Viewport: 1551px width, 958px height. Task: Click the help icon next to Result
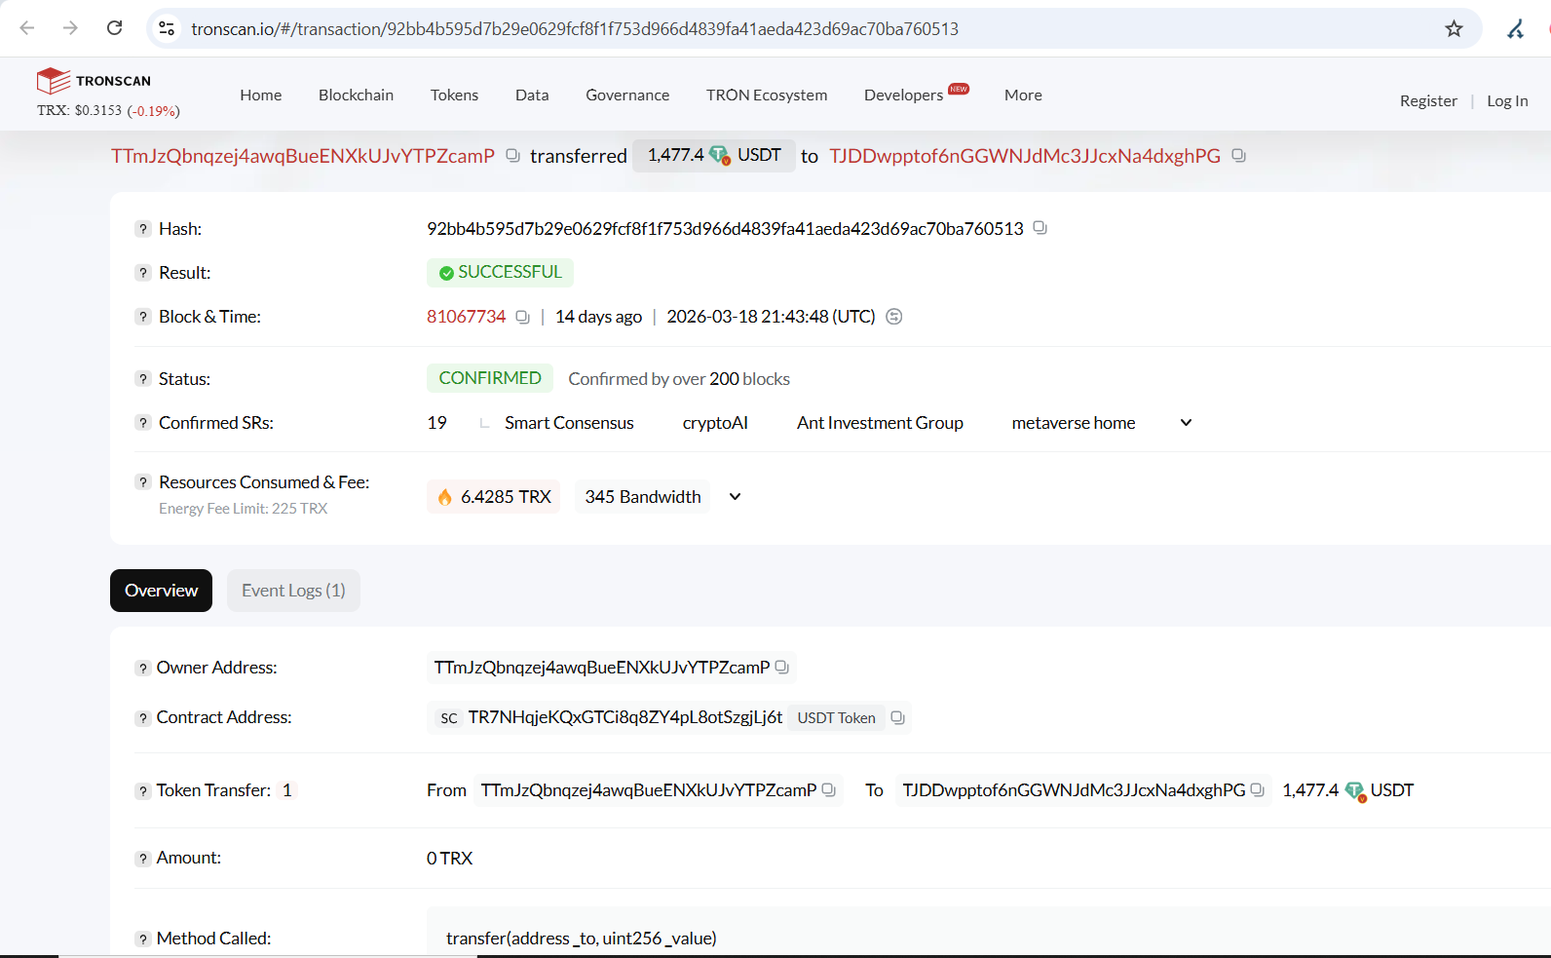(143, 273)
